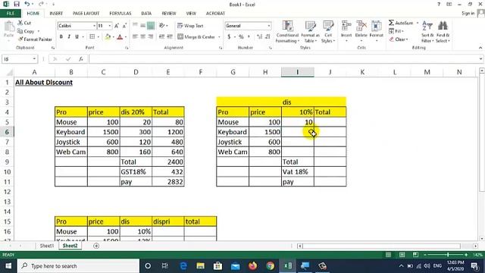Apply cell borders icon
Screen dimensions: 485x273
pos(92,36)
